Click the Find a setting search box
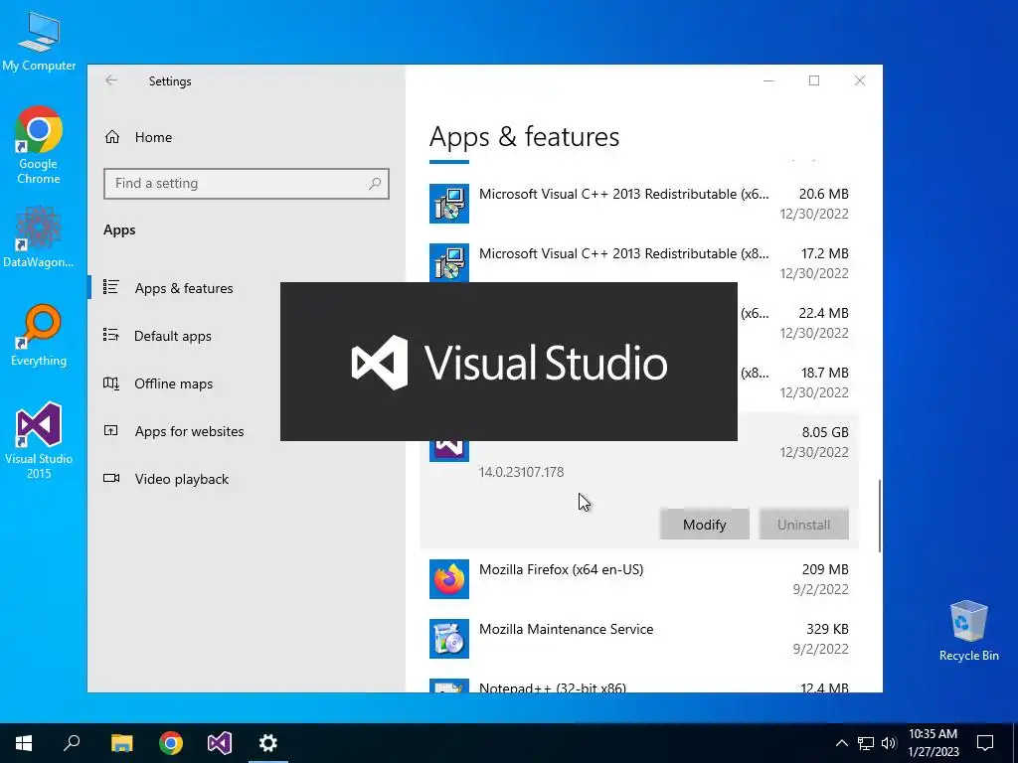This screenshot has width=1018, height=763. pyautogui.click(x=247, y=184)
